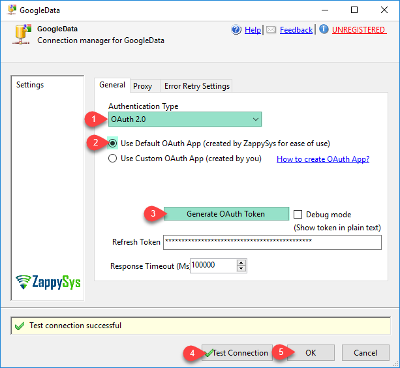400x368 pixels.
Task: Open the Authentication Type dropdown
Action: tap(185, 119)
